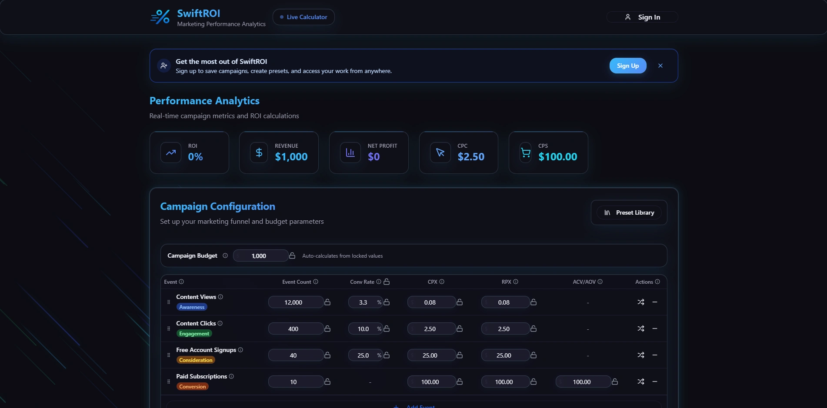Edit Paid Subscriptions ACV/AOV field 100.00
Image resolution: width=827 pixels, height=408 pixels.
583,381
